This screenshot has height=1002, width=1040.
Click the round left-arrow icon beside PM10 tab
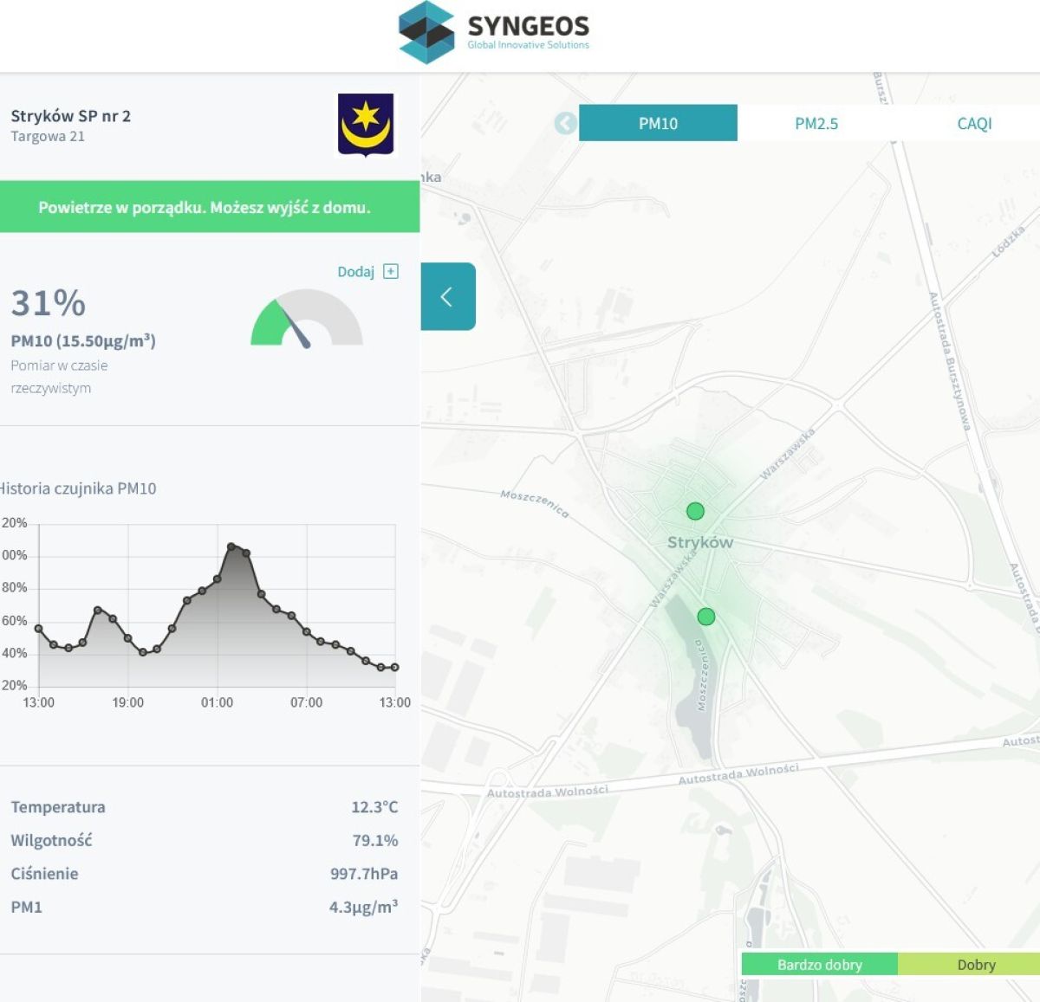[x=565, y=123]
